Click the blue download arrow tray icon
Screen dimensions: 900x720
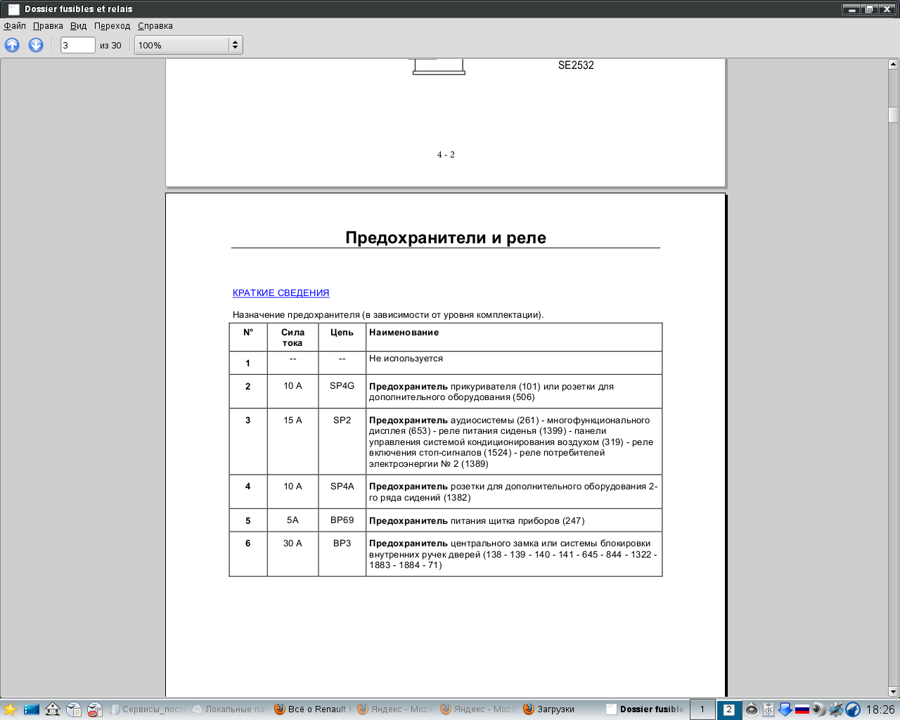tap(785, 709)
